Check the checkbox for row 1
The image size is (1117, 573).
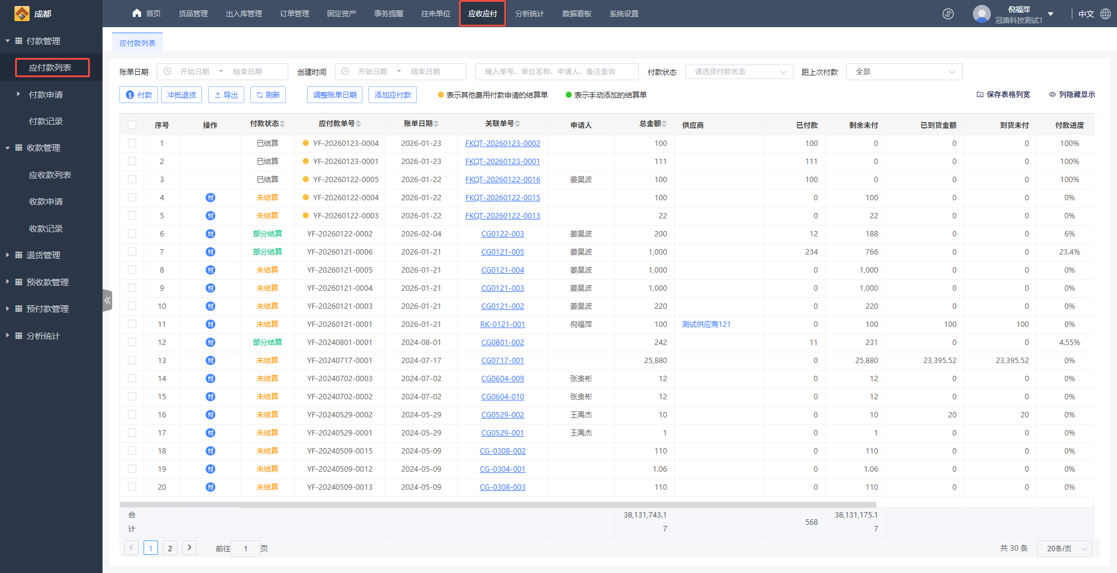(x=132, y=144)
